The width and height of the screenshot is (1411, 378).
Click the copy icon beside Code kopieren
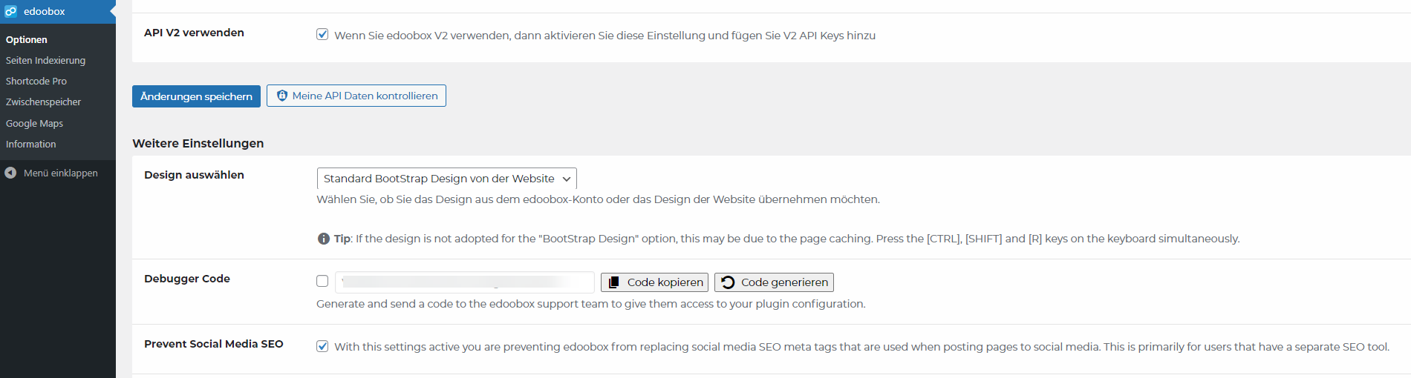[x=613, y=282]
